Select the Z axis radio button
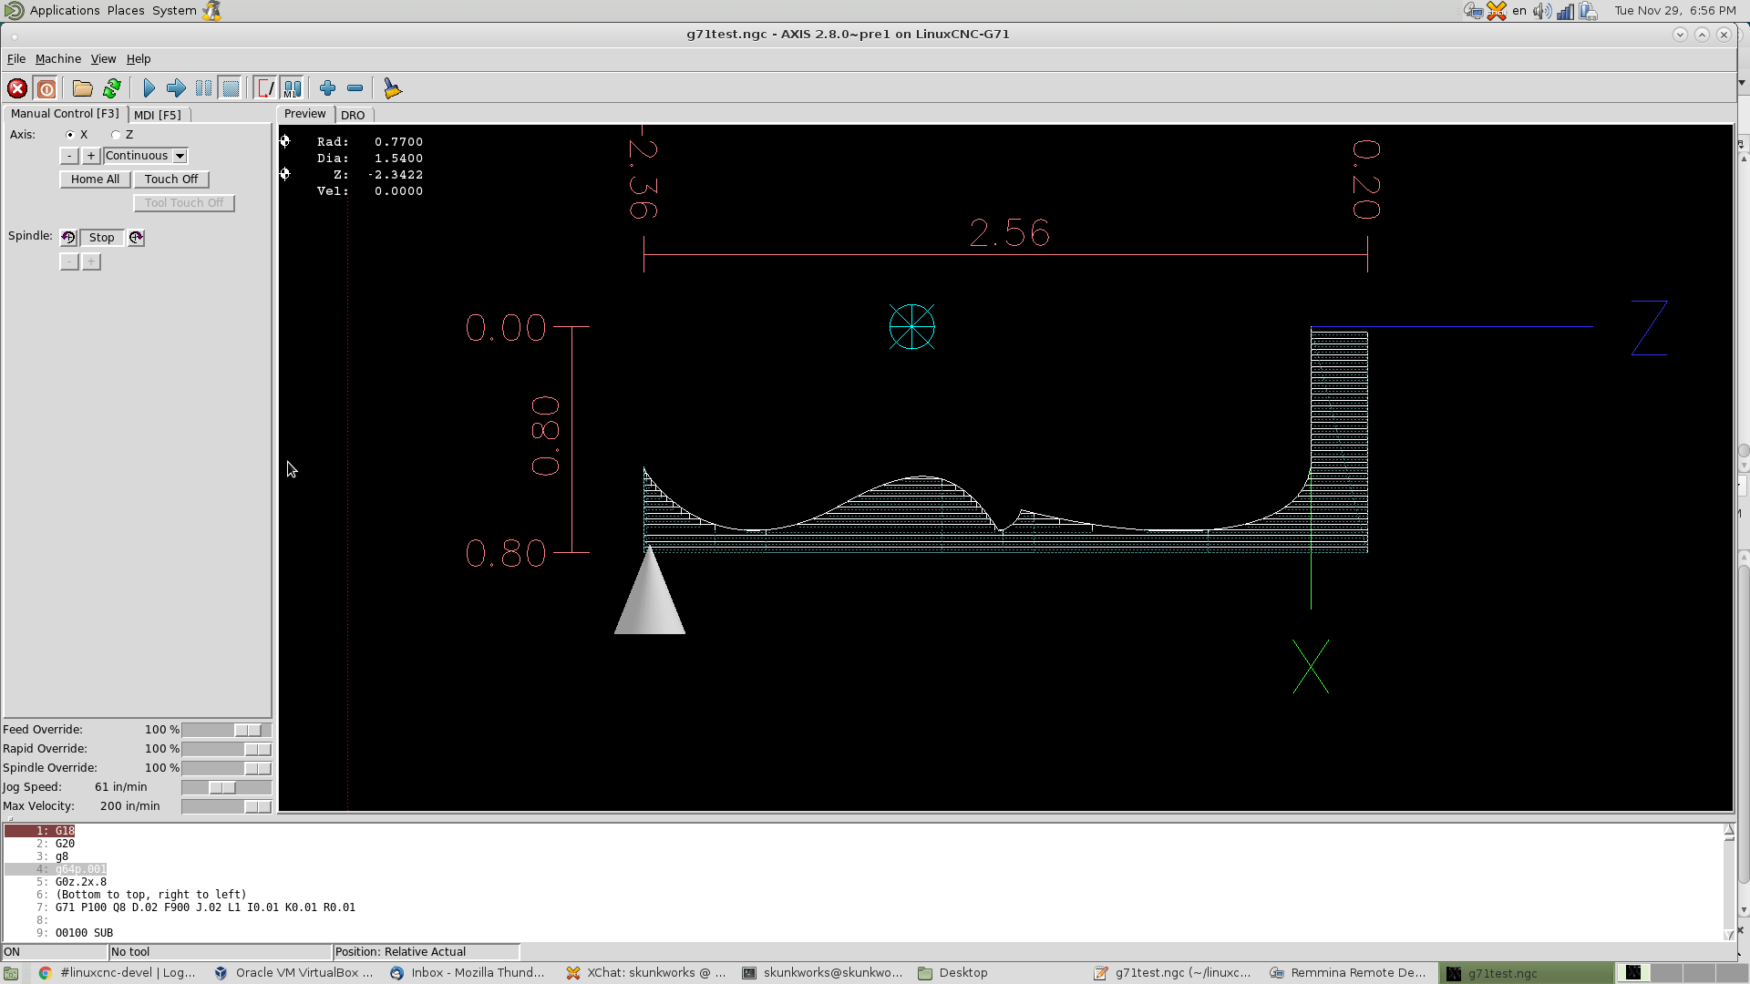 pos(116,135)
